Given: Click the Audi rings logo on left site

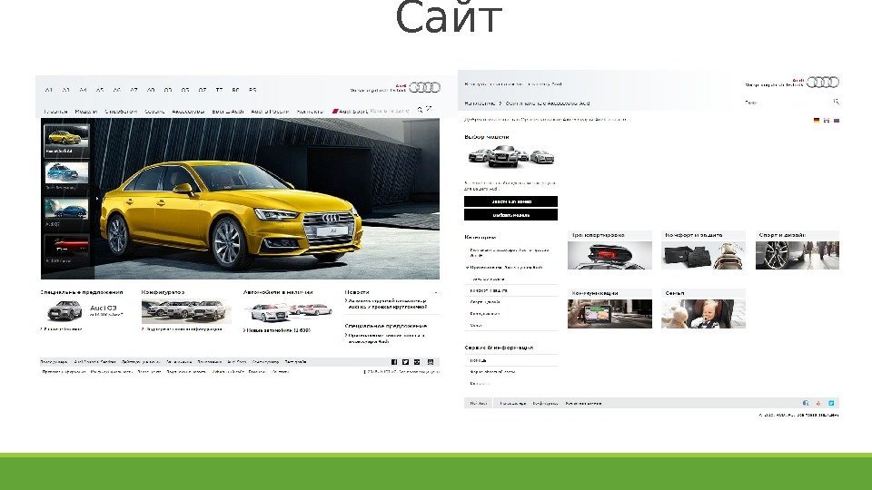Looking at the screenshot, I should click(425, 87).
